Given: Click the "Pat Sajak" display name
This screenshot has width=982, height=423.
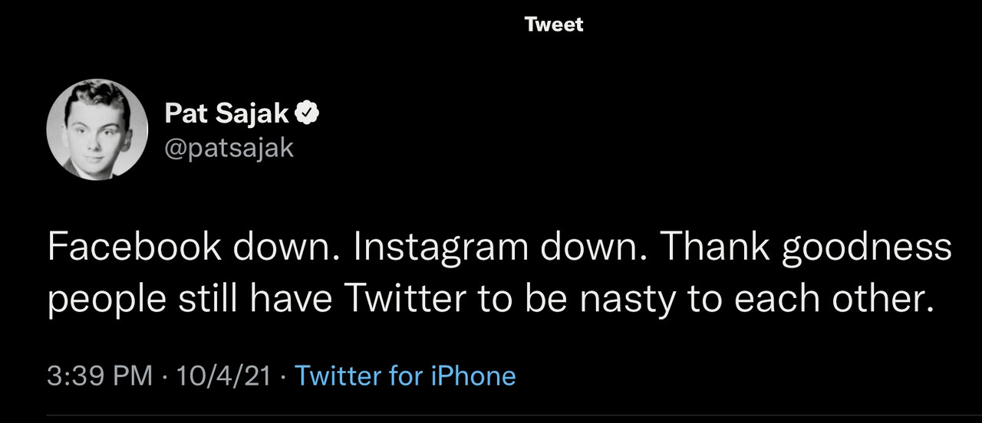Looking at the screenshot, I should click(227, 114).
